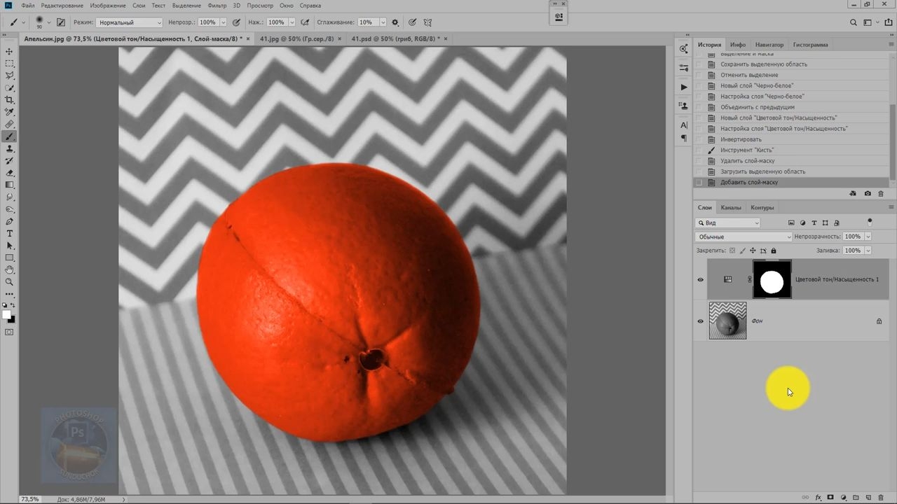Select history state Удалить слой-маску
This screenshot has width=897, height=504.
pyautogui.click(x=748, y=161)
